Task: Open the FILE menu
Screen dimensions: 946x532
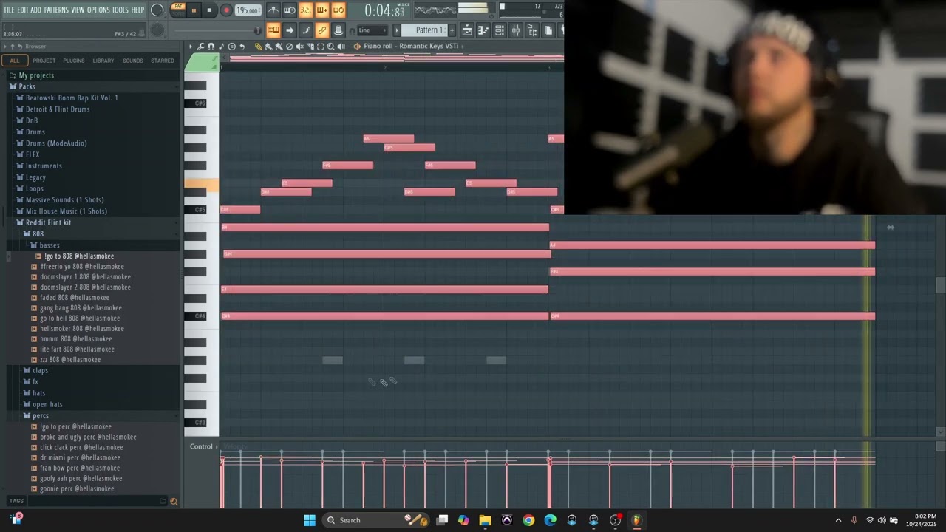Action: [9, 10]
